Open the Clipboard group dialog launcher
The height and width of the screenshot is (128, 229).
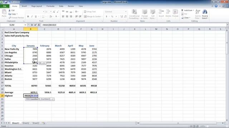(24, 21)
